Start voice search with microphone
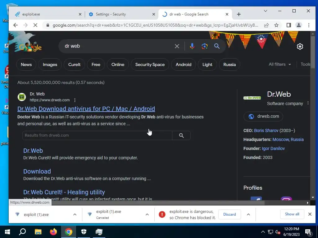The height and width of the screenshot is (238, 318). [x=192, y=46]
